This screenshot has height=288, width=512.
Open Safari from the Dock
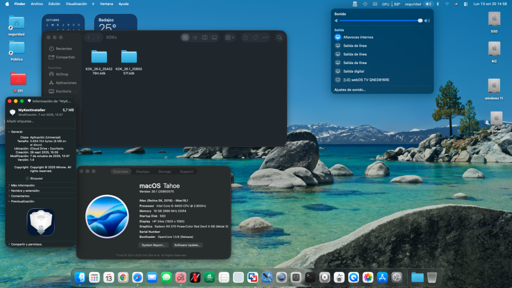click(137, 277)
